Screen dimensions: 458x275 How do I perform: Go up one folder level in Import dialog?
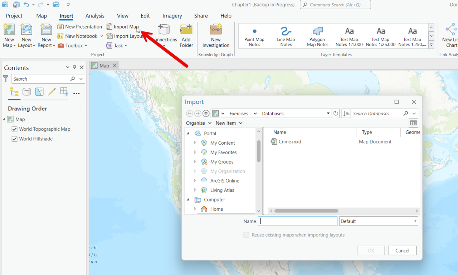pos(206,114)
